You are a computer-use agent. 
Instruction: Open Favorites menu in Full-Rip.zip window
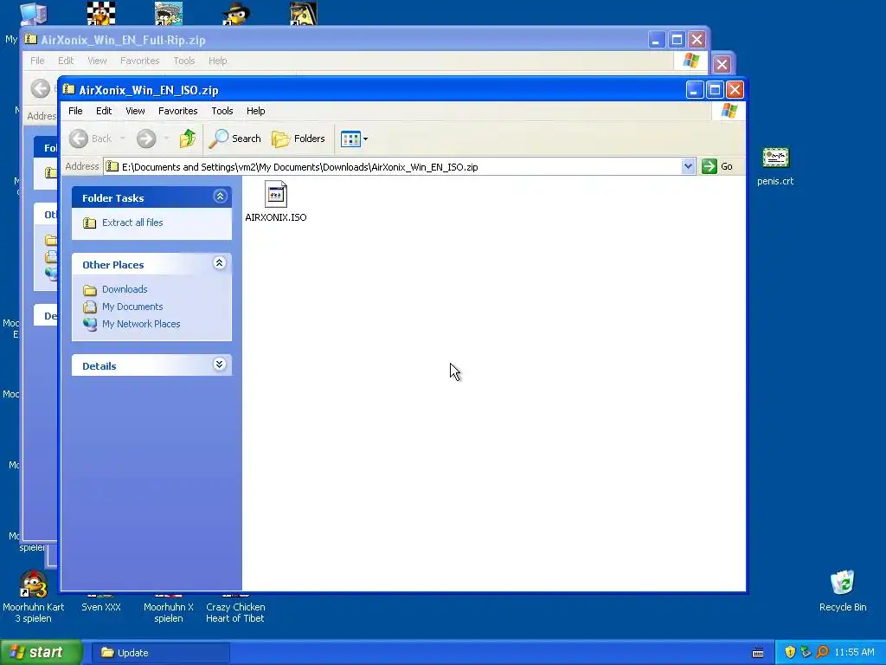(139, 61)
